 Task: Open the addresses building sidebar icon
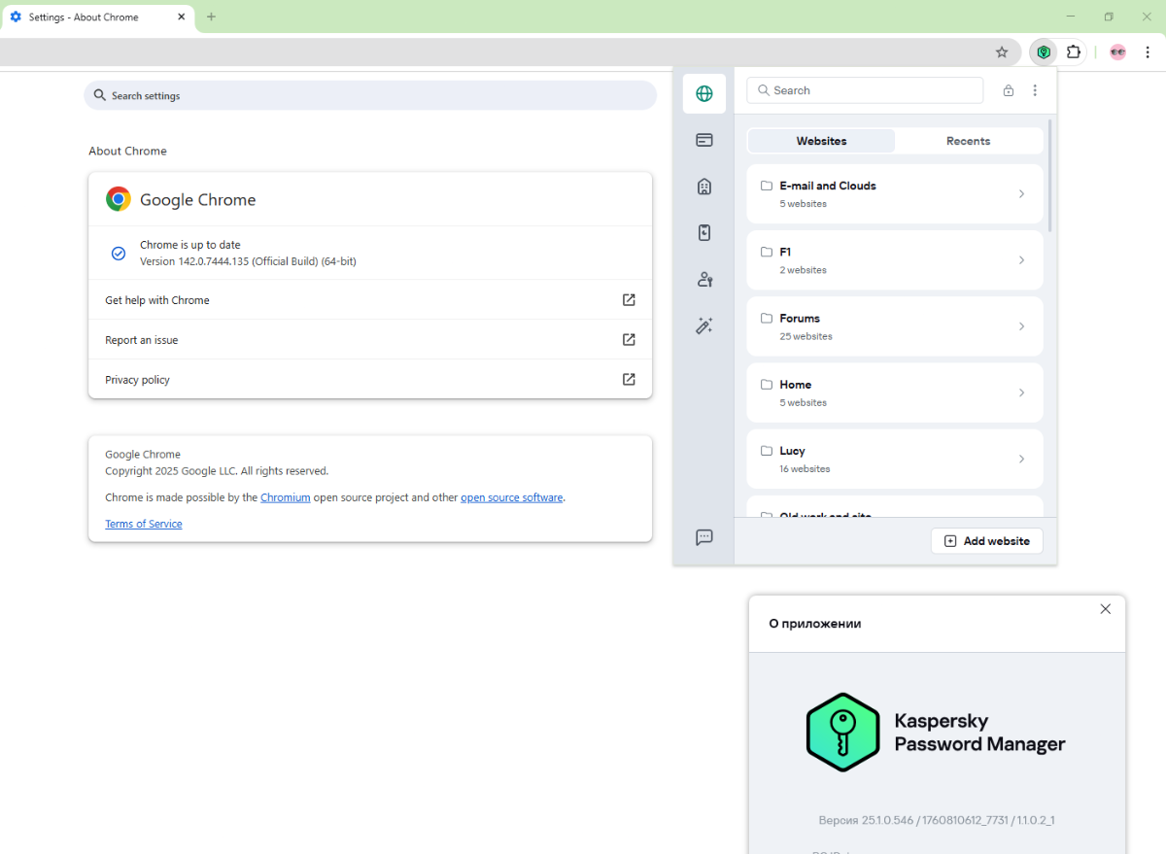pos(704,187)
